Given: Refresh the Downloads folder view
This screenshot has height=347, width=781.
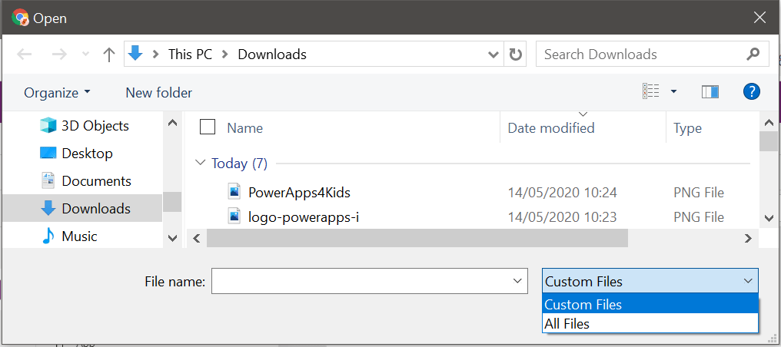Looking at the screenshot, I should coord(515,55).
